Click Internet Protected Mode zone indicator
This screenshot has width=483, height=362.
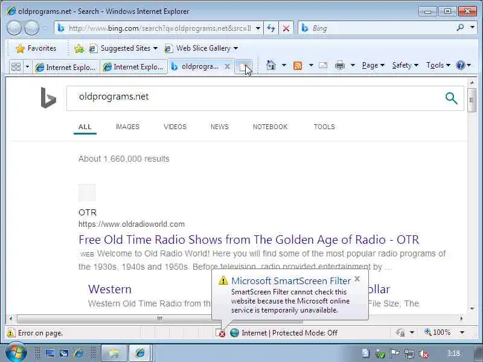pyautogui.click(x=283, y=333)
